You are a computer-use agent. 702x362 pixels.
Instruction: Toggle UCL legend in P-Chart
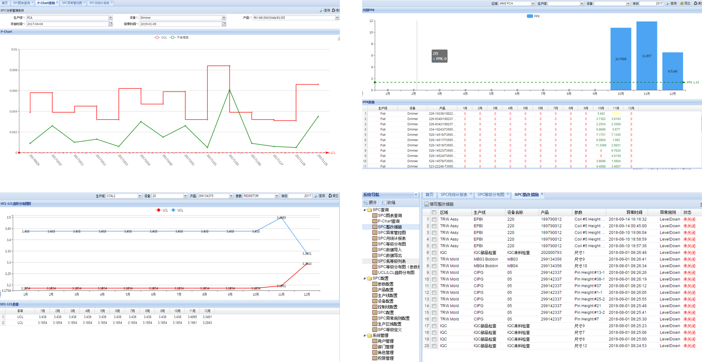(161, 38)
